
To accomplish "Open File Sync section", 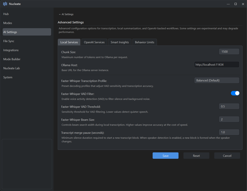I will 9,41.
